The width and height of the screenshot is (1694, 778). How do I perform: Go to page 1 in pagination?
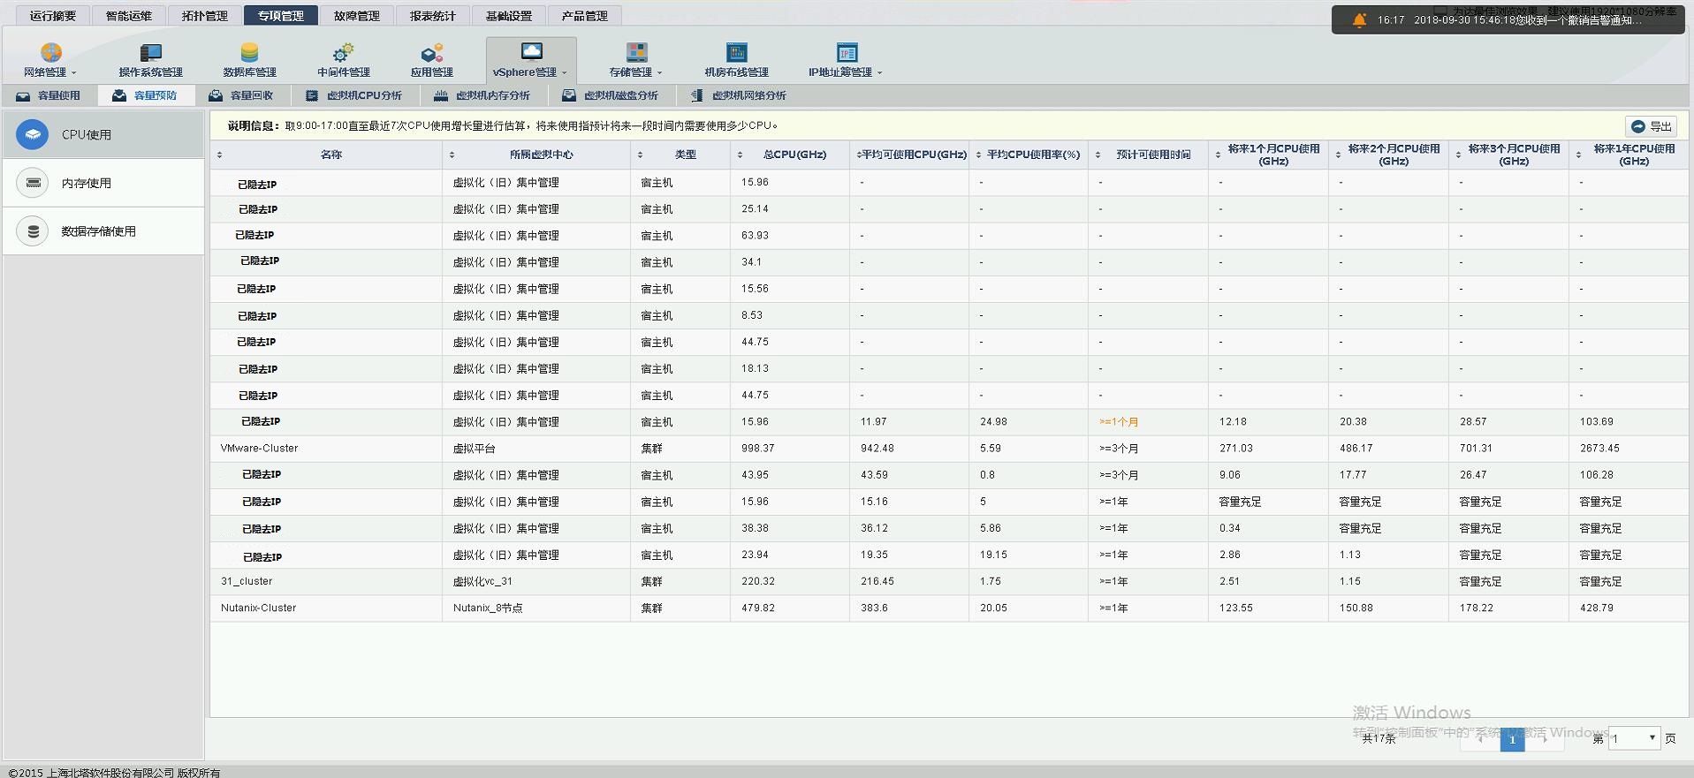click(1512, 739)
